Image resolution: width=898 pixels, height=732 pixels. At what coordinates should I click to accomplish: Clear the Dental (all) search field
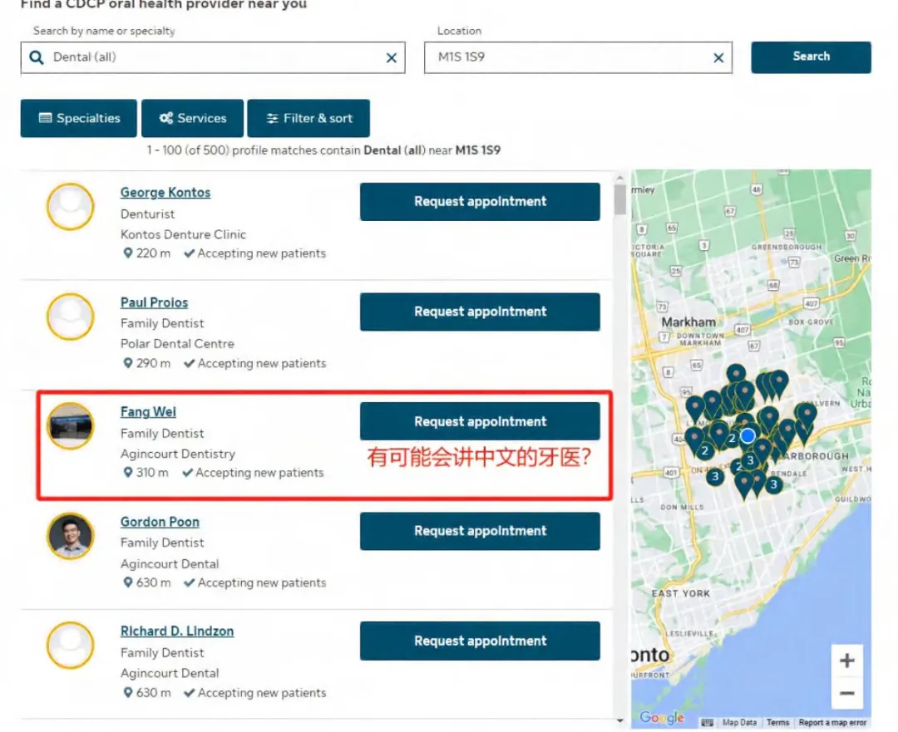point(391,57)
